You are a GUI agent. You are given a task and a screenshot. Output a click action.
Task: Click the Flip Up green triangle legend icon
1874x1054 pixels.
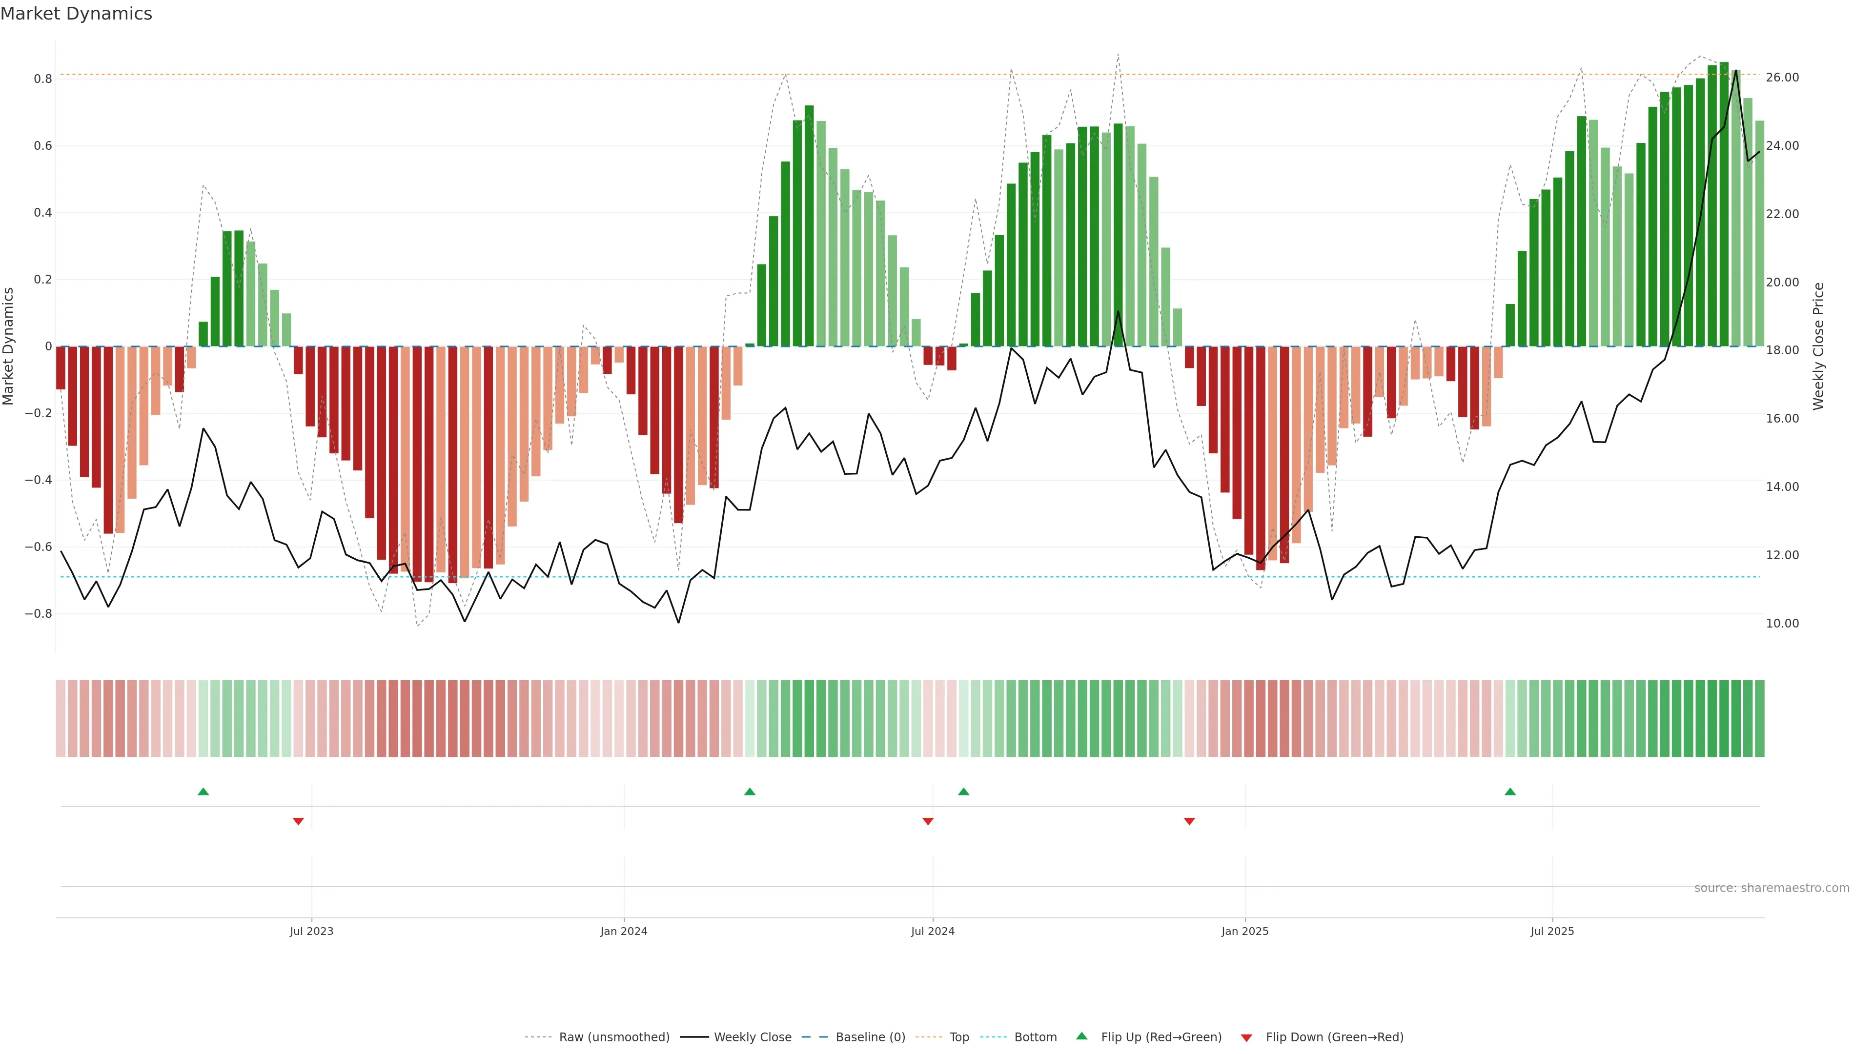(1082, 1036)
